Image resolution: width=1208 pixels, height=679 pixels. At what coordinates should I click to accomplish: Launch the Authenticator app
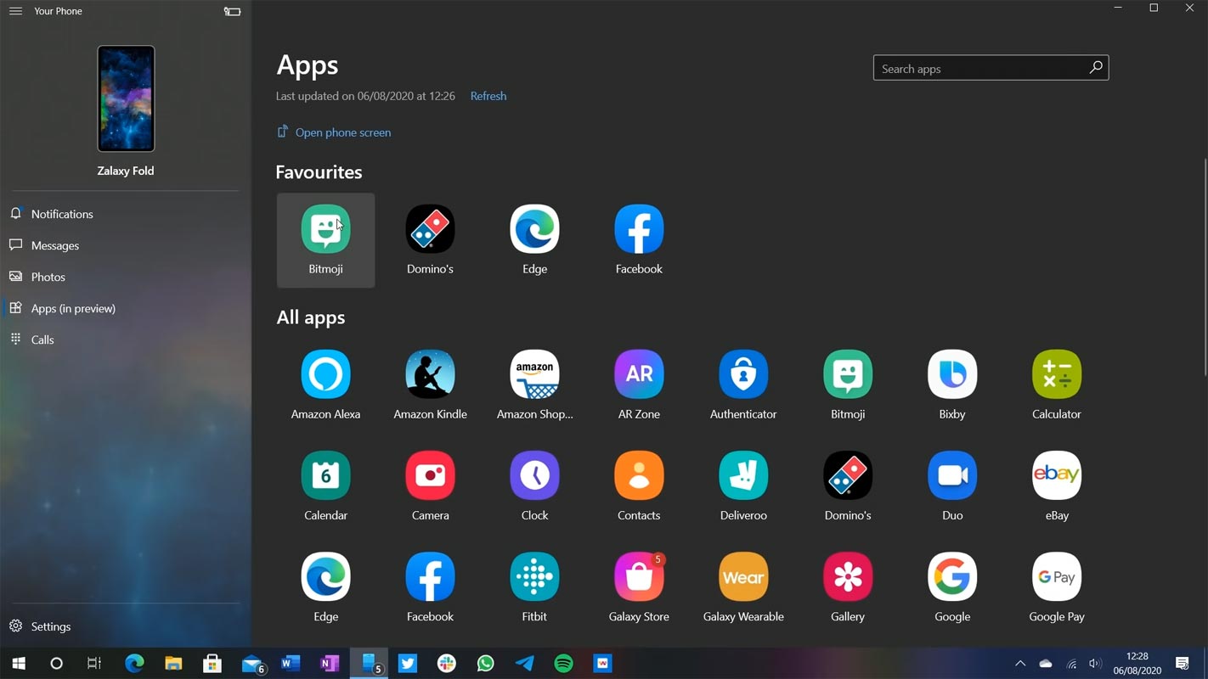coord(743,384)
